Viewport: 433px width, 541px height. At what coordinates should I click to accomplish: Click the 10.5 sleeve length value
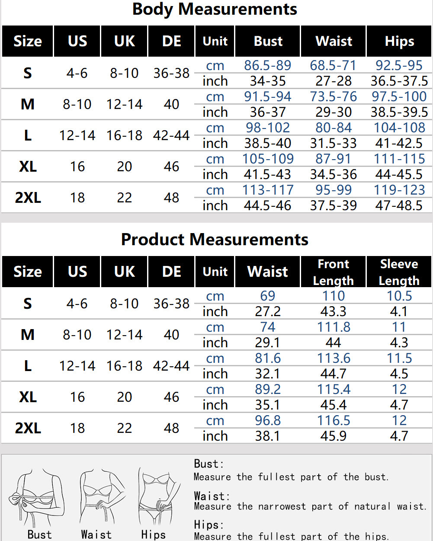tap(399, 296)
